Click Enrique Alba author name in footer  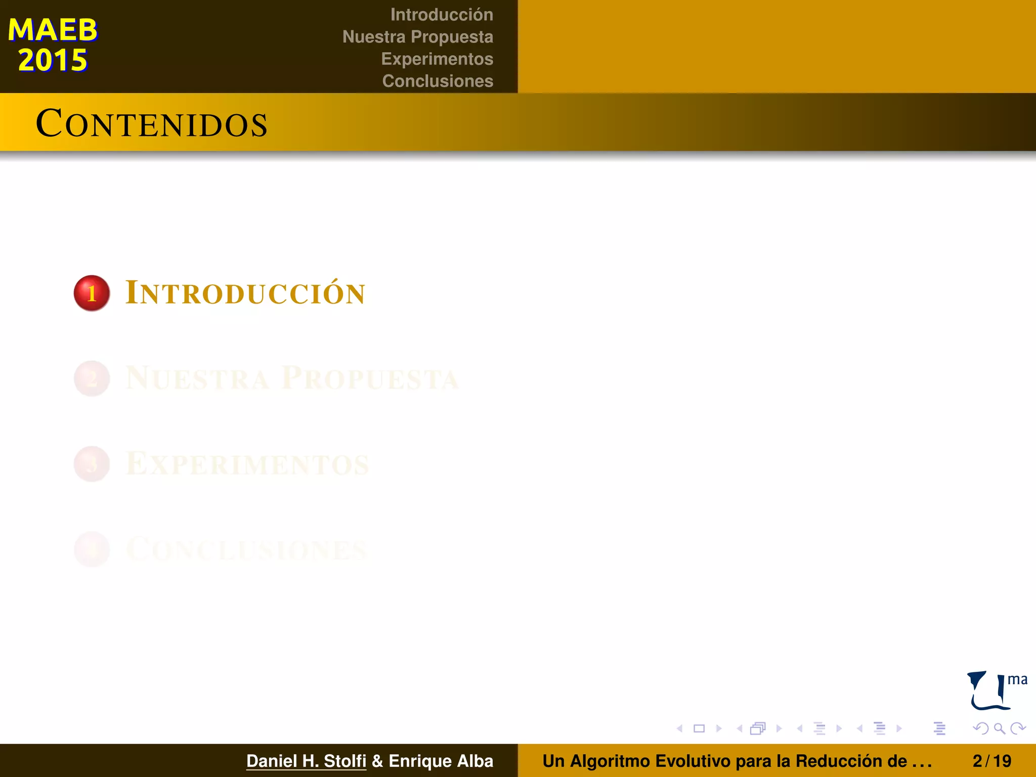coord(441,761)
